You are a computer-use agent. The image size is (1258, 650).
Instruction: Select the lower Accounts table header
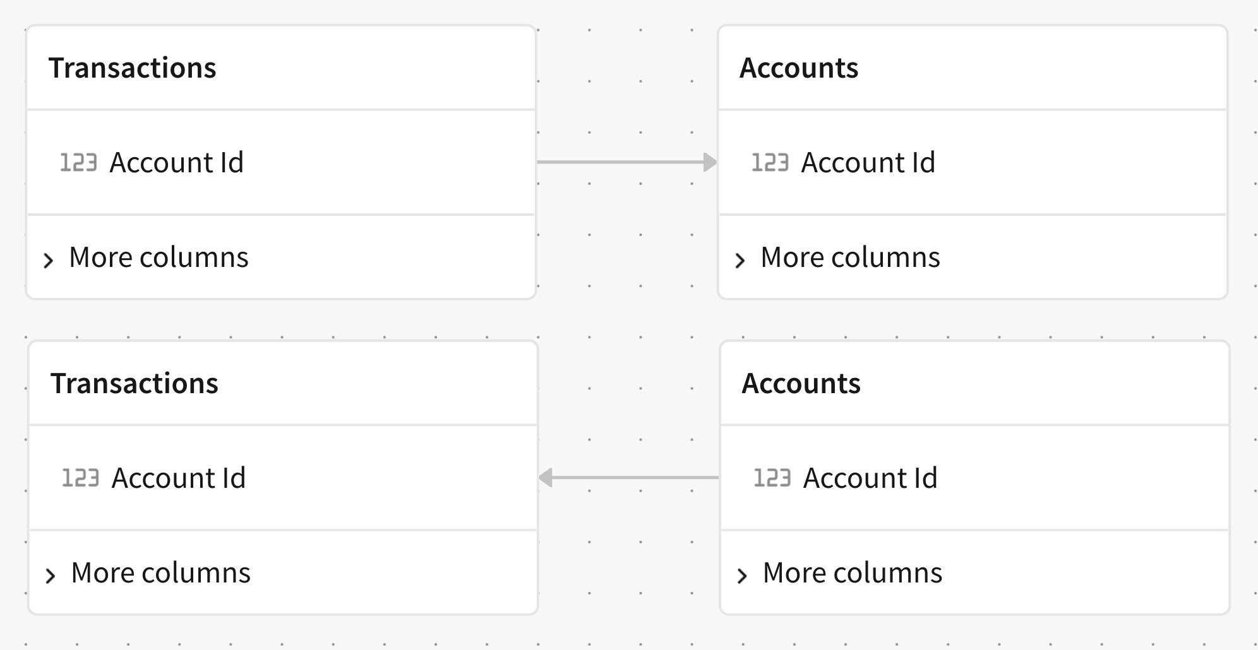[x=801, y=384]
